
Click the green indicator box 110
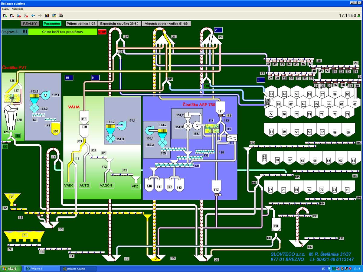[x=207, y=86]
